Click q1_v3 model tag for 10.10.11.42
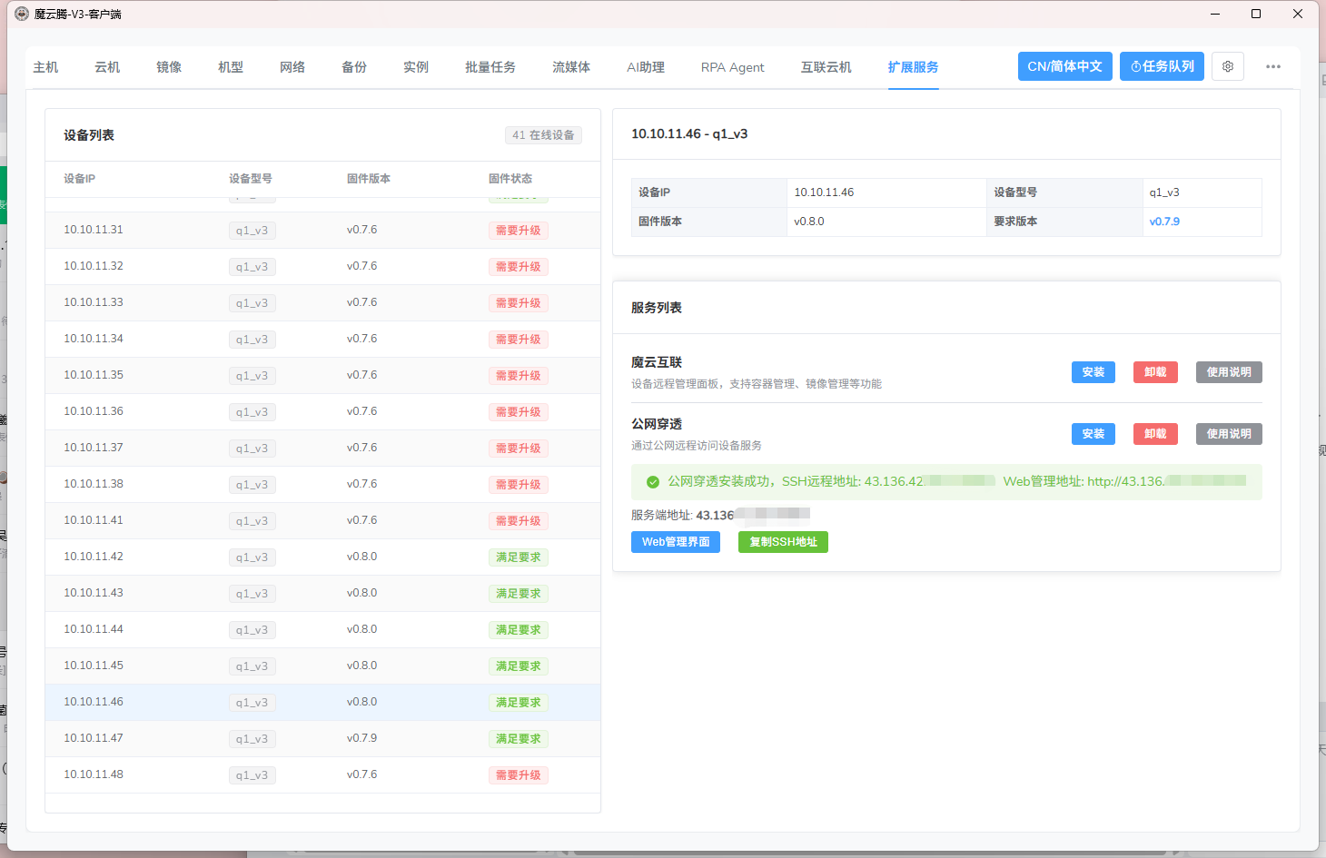The width and height of the screenshot is (1326, 858). (252, 557)
